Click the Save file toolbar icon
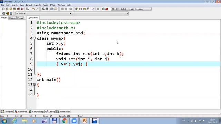Screen dimensions: 221x124 11,9
